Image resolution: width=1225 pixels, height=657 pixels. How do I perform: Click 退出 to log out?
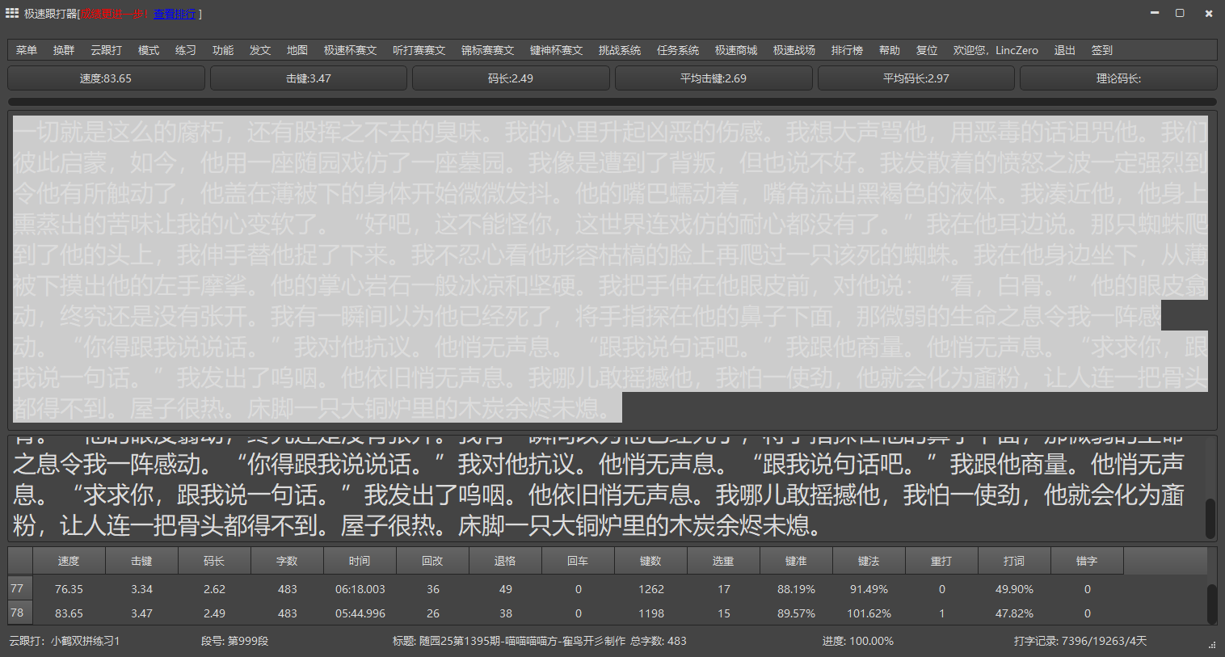click(x=1064, y=50)
